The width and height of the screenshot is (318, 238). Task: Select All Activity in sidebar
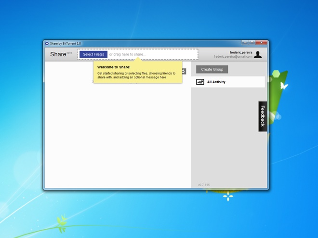coord(228,82)
